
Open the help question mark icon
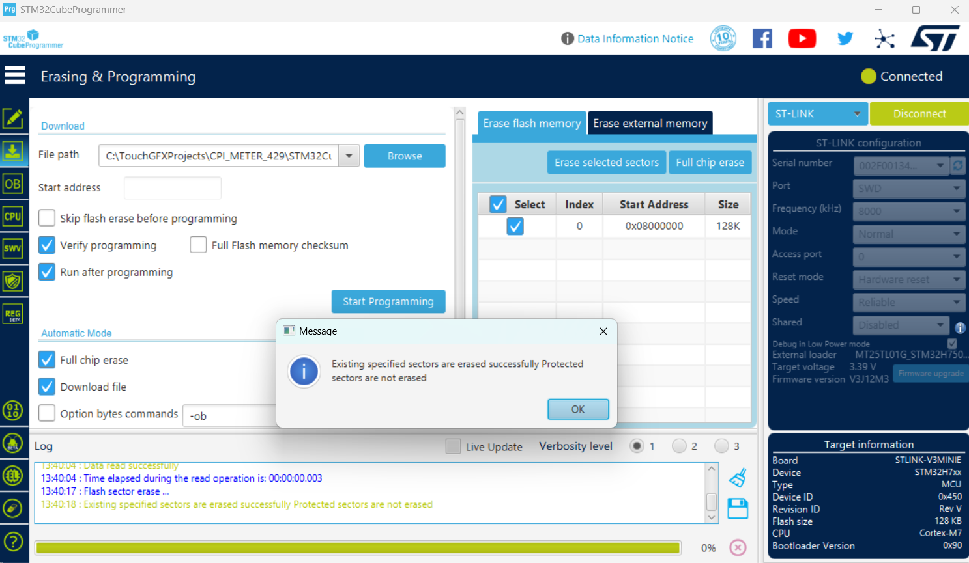[x=13, y=542]
